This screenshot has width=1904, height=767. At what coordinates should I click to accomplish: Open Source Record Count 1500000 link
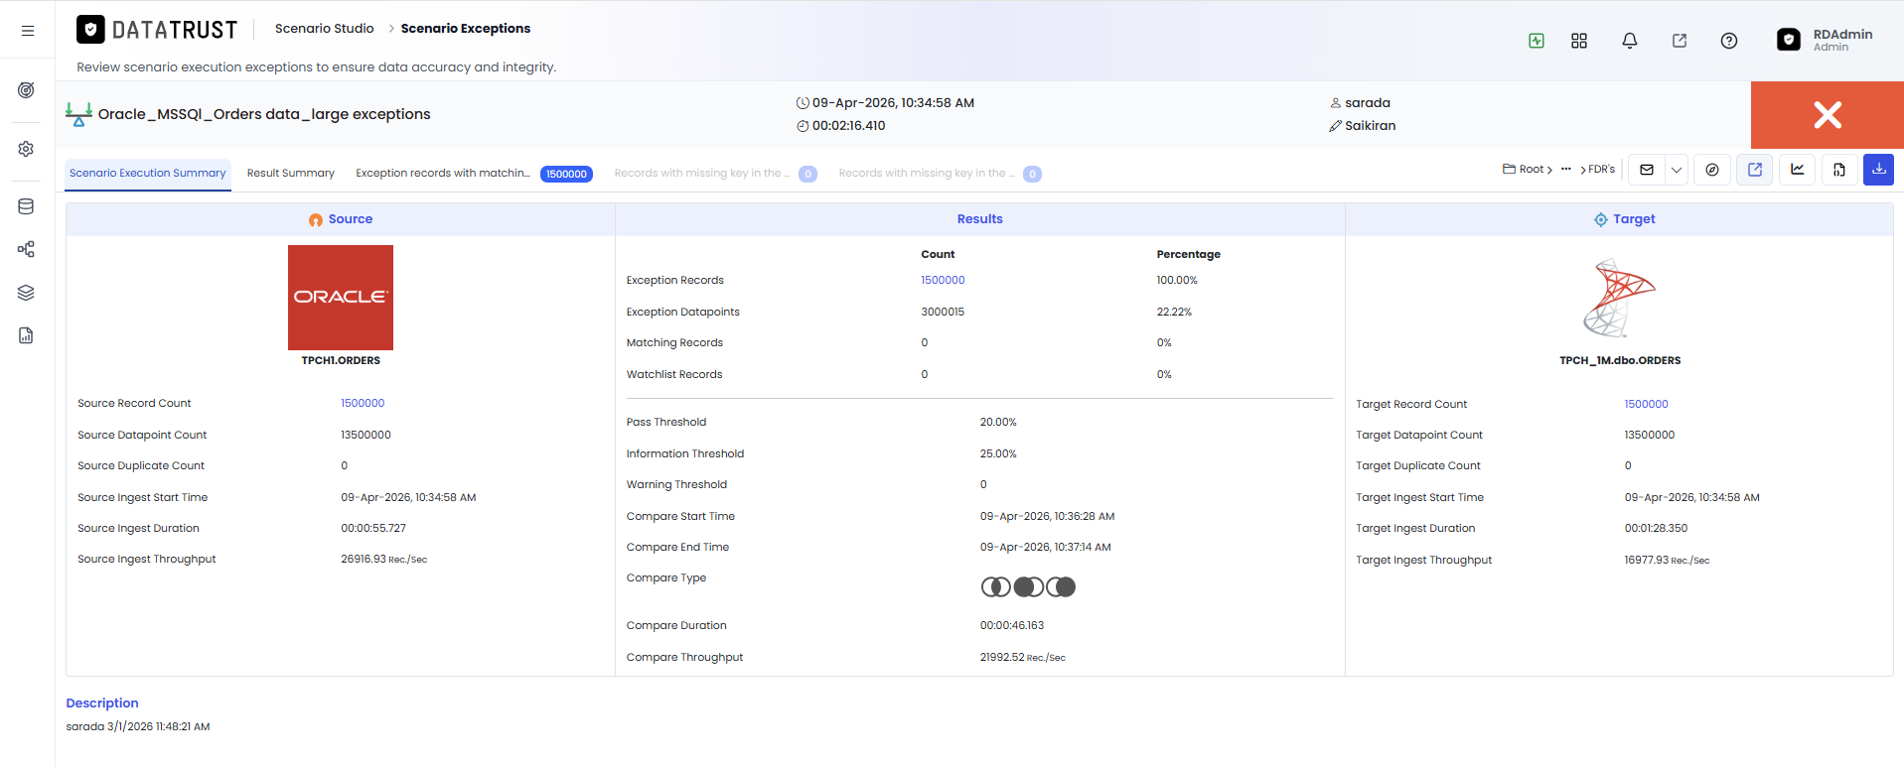pos(363,404)
